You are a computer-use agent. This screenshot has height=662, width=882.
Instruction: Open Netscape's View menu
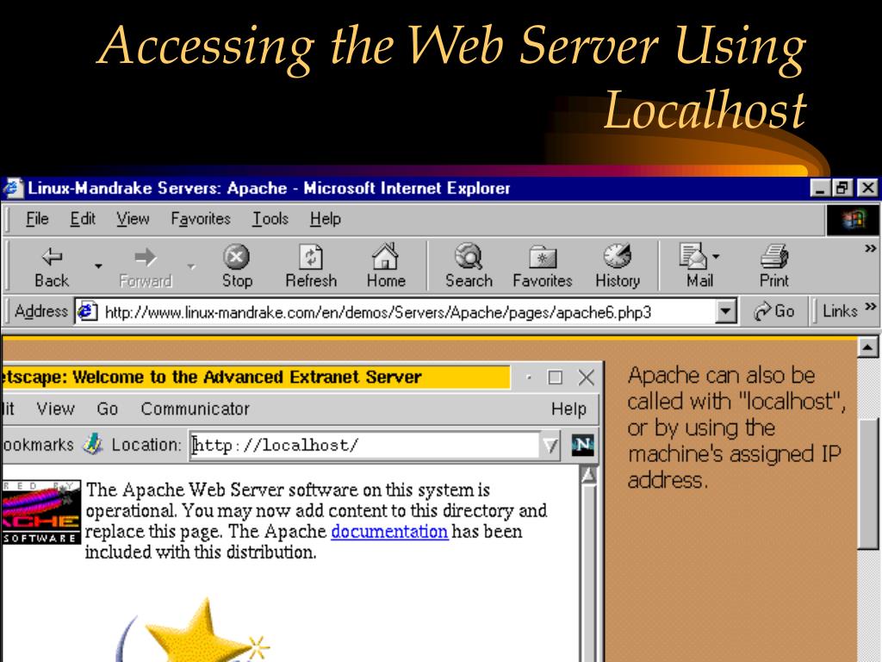[x=55, y=409]
